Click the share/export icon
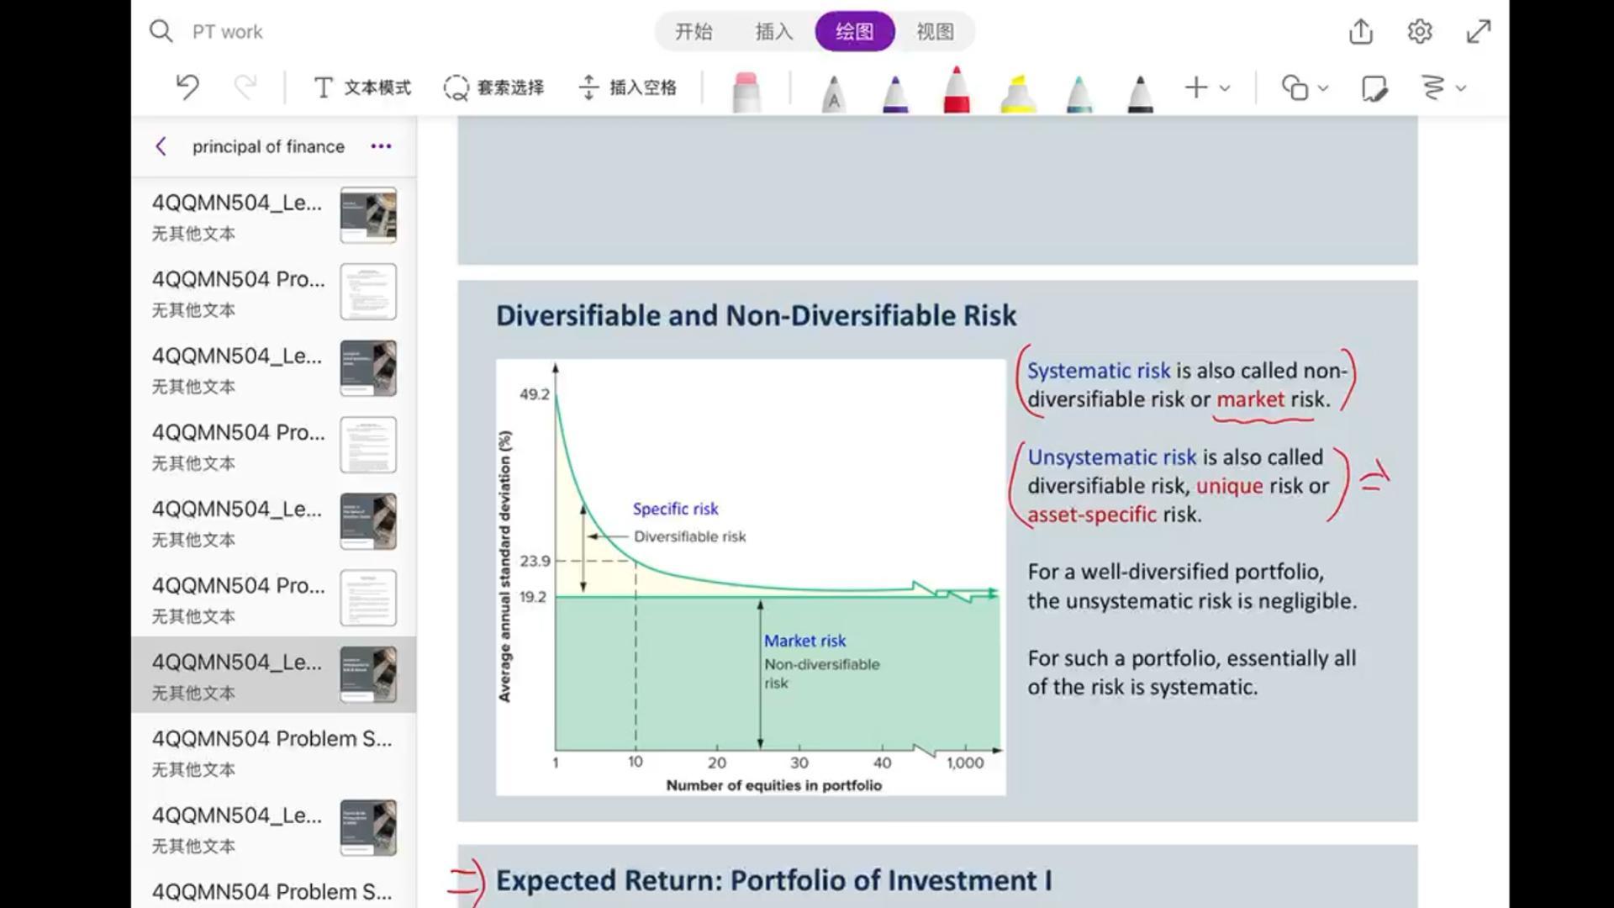Image resolution: width=1614 pixels, height=908 pixels. [x=1361, y=32]
